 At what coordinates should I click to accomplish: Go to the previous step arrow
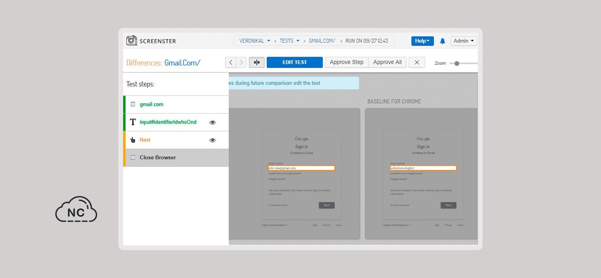click(231, 62)
